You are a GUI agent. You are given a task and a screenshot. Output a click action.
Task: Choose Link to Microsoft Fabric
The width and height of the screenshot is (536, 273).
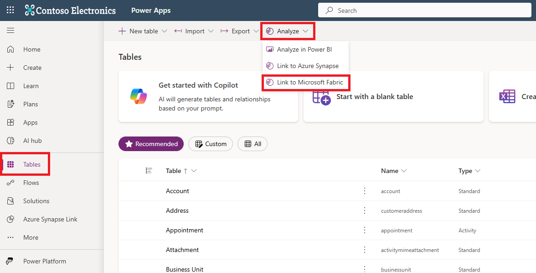[305, 82]
